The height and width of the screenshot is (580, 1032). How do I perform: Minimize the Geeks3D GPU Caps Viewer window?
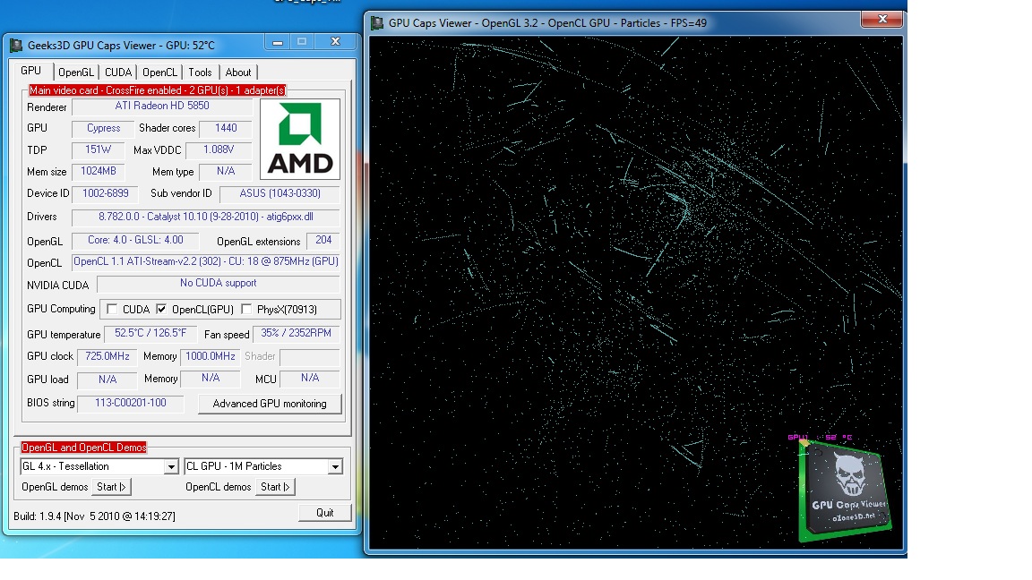278,42
